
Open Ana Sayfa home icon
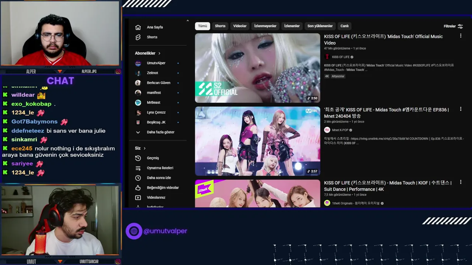coord(138,27)
